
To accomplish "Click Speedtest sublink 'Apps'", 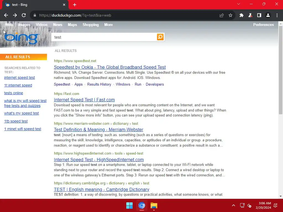I will coord(78,84).
